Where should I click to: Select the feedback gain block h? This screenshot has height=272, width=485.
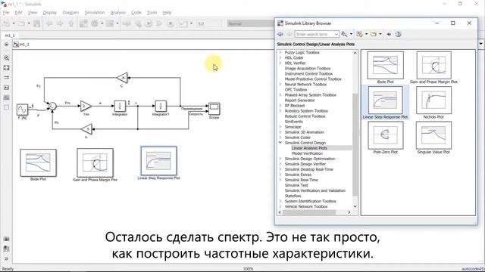pyautogui.click(x=87, y=129)
